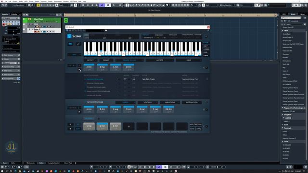The image size is (308, 173).
Task: Click the three-dot menu on scale row
Action: tap(207, 79)
